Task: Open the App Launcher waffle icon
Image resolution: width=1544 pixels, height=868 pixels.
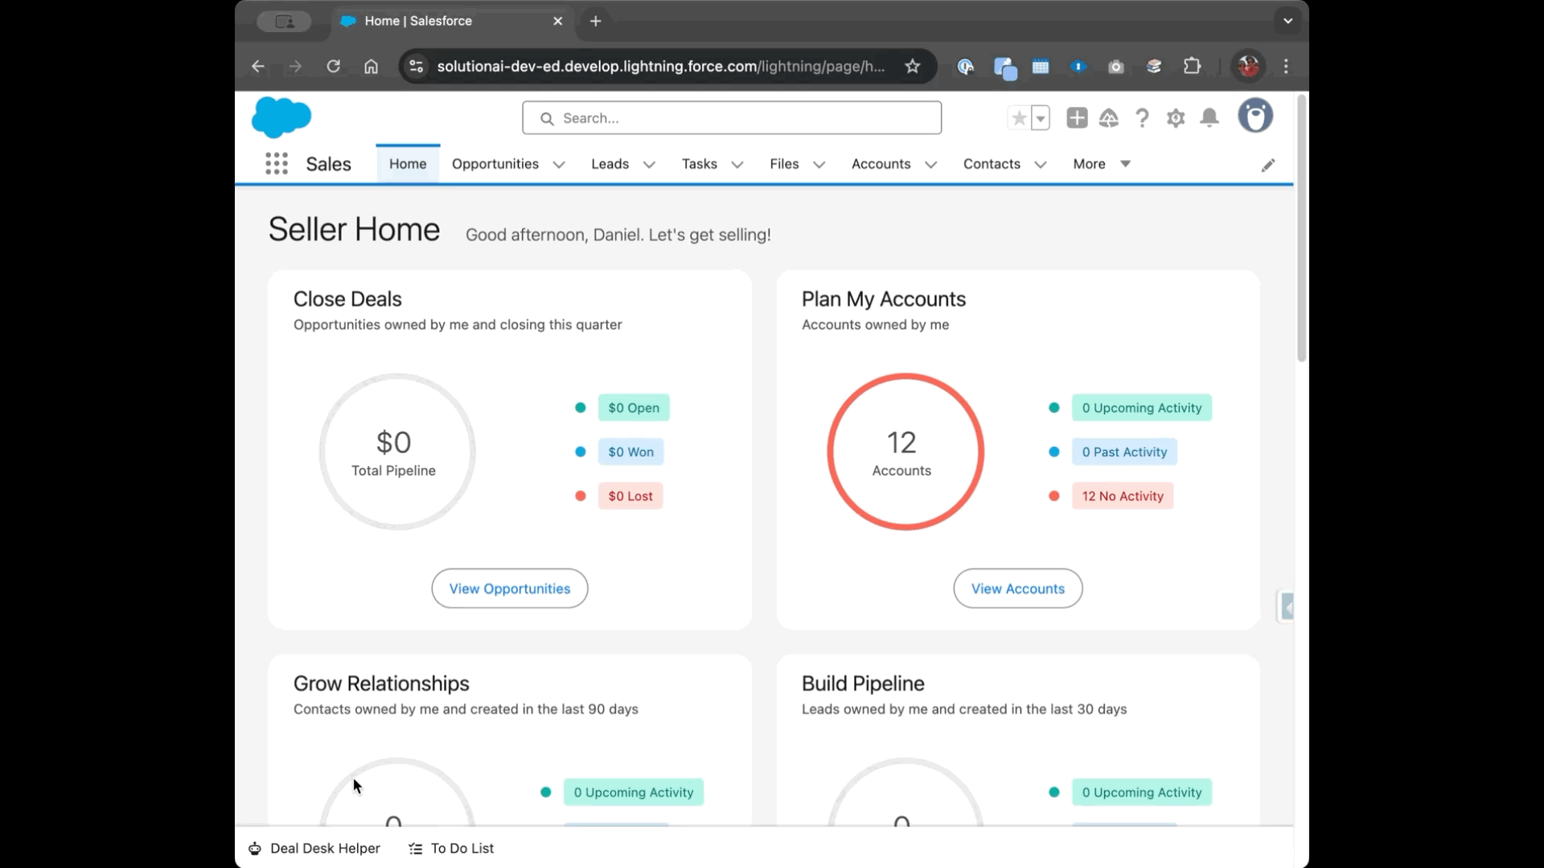Action: click(276, 163)
